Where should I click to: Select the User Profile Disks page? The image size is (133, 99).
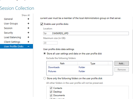(x=16, y=46)
